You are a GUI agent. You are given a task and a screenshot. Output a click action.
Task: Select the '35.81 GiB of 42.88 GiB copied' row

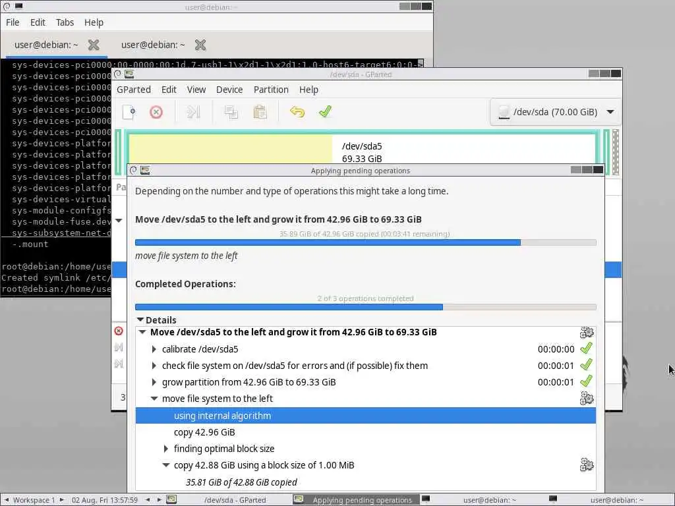point(365,482)
